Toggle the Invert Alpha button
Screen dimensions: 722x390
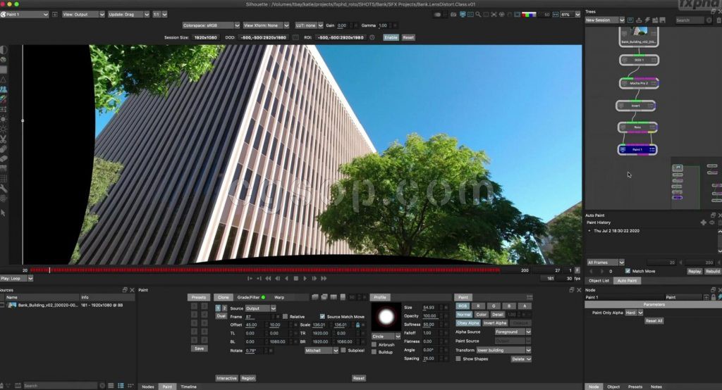click(494, 323)
